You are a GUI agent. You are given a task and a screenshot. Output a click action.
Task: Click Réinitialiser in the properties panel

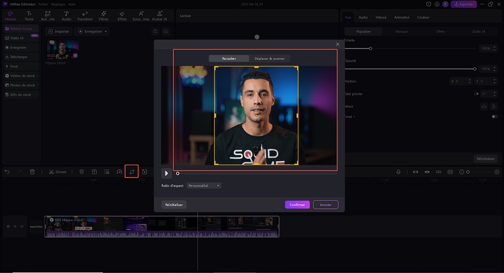486,159
